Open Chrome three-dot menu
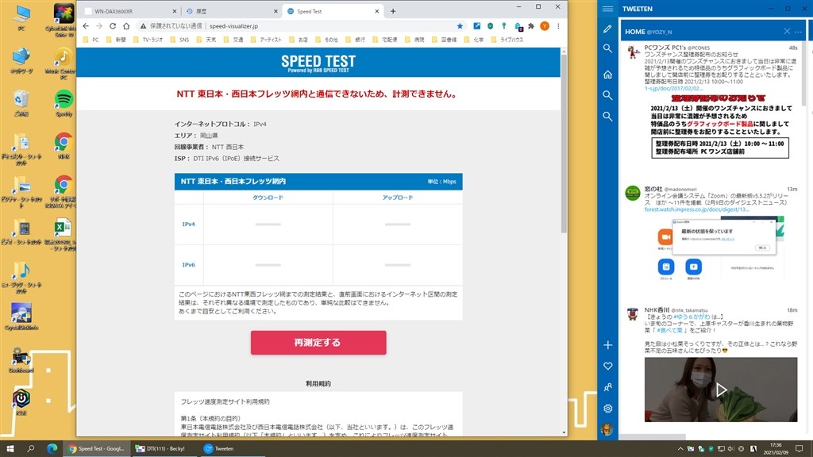 (x=558, y=26)
